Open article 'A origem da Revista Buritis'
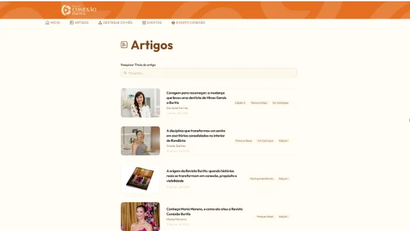This screenshot has width=410, height=231. 202,176
